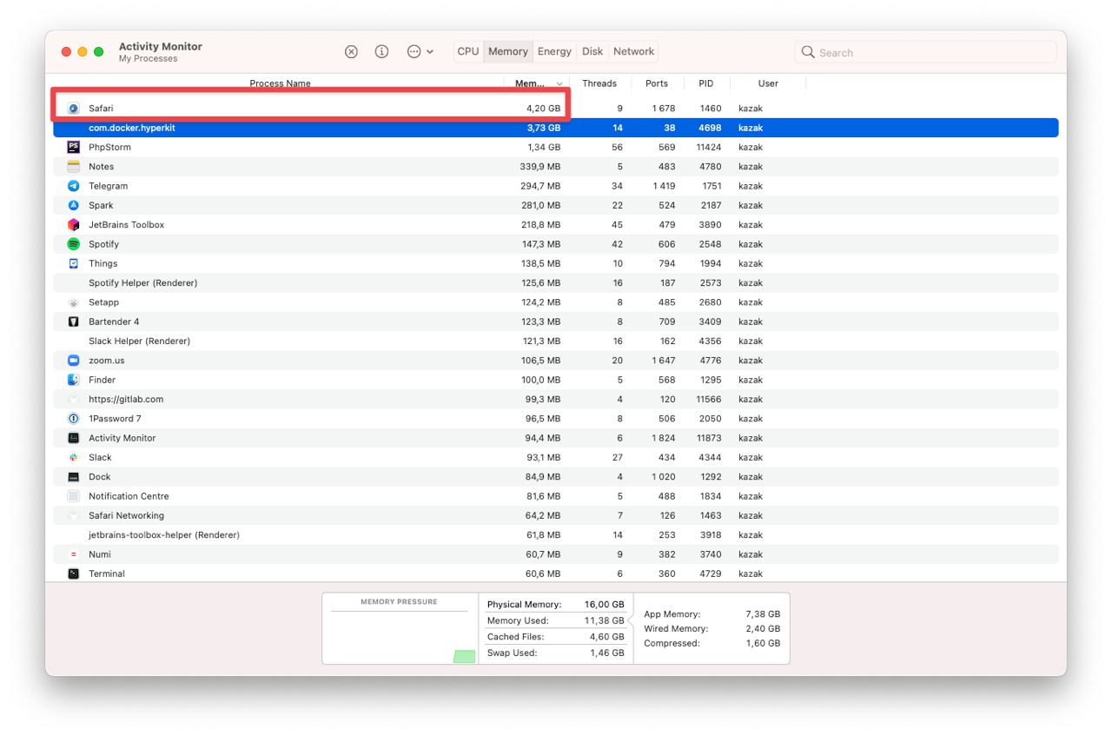
Task: Sort by PID column header
Action: (x=706, y=83)
